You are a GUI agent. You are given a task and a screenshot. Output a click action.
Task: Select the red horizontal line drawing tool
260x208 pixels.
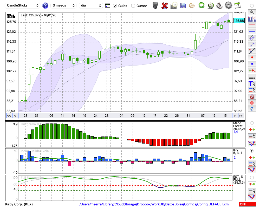tap(252, 25)
